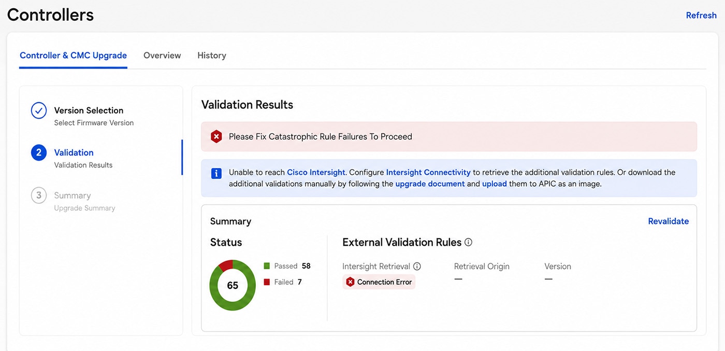This screenshot has width=725, height=351.
Task: Click the Revalidate button
Action: 668,221
